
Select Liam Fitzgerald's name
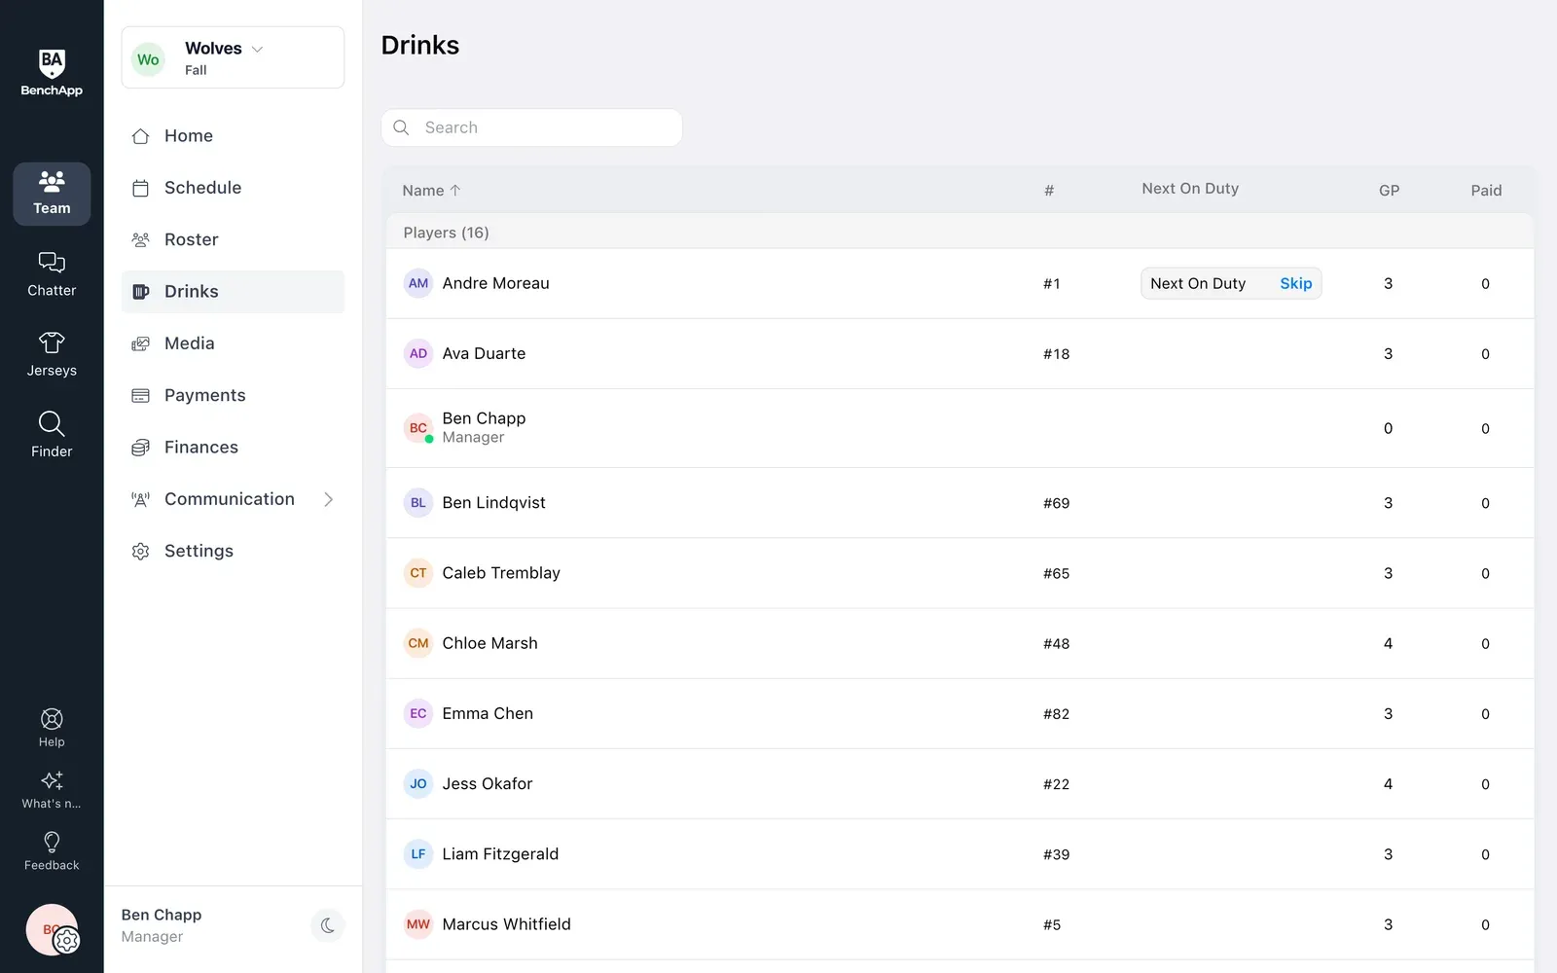(x=500, y=854)
